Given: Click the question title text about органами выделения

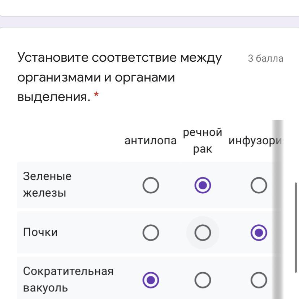Looking at the screenshot, I should coord(119,77).
